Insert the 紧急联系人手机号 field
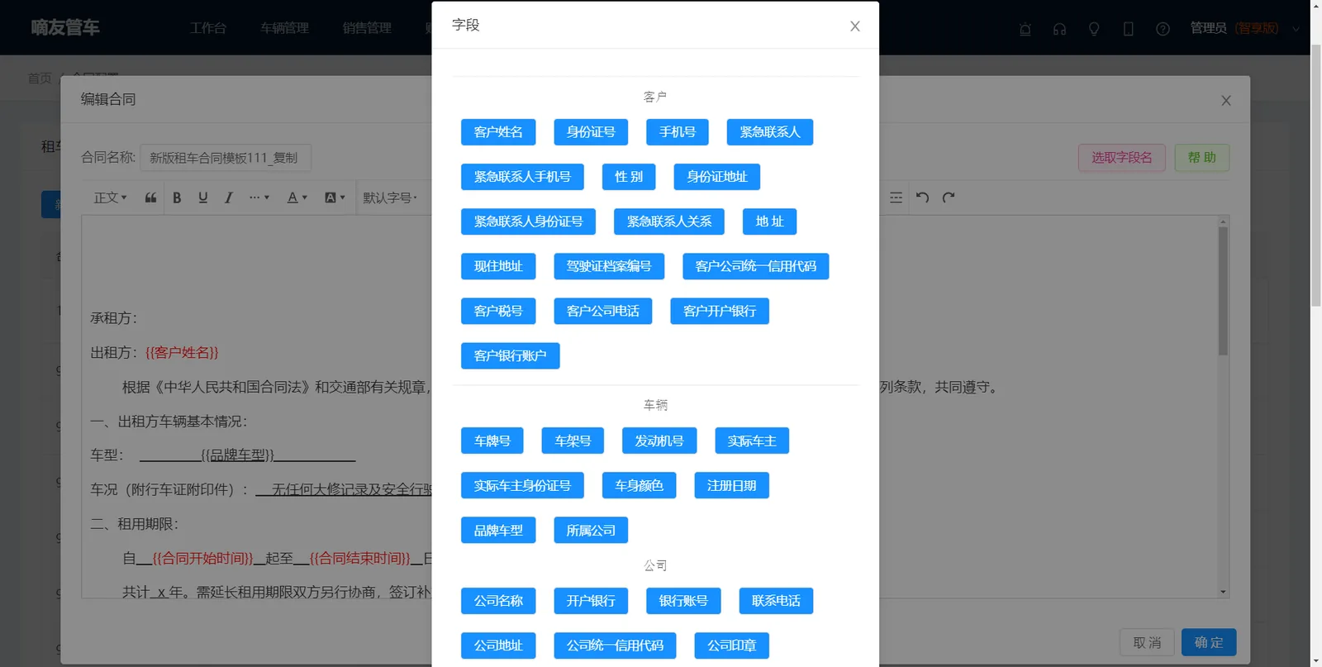 (522, 177)
